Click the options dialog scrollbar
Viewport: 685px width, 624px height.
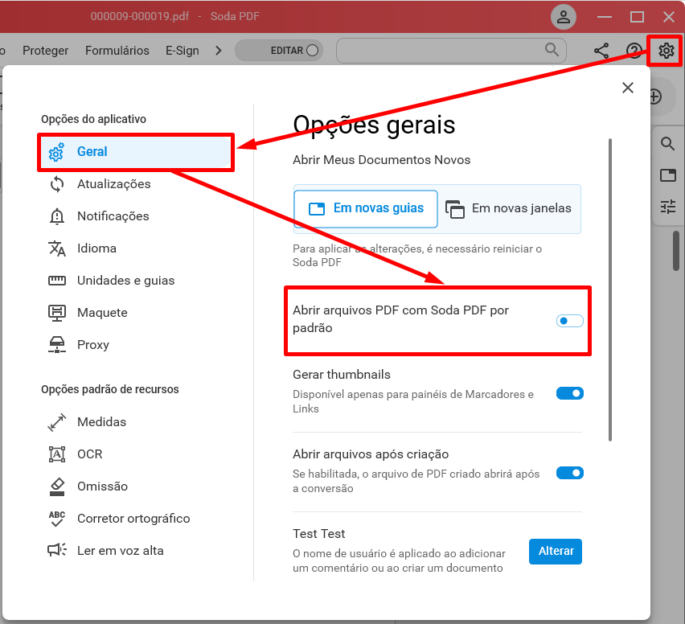[x=610, y=289]
